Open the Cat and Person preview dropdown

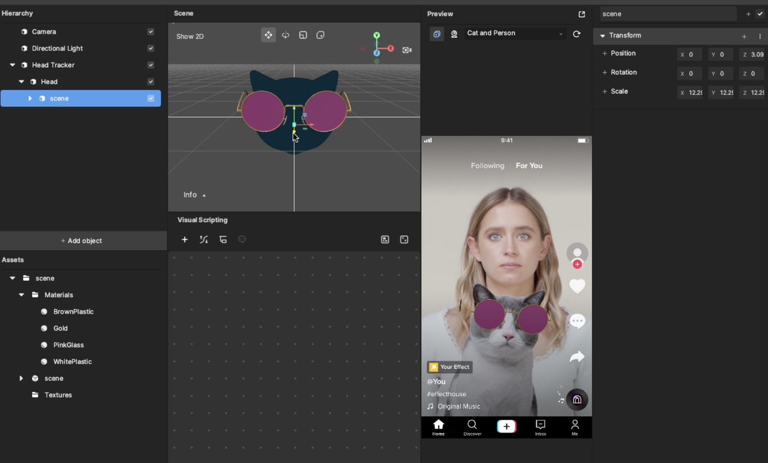[x=514, y=34]
